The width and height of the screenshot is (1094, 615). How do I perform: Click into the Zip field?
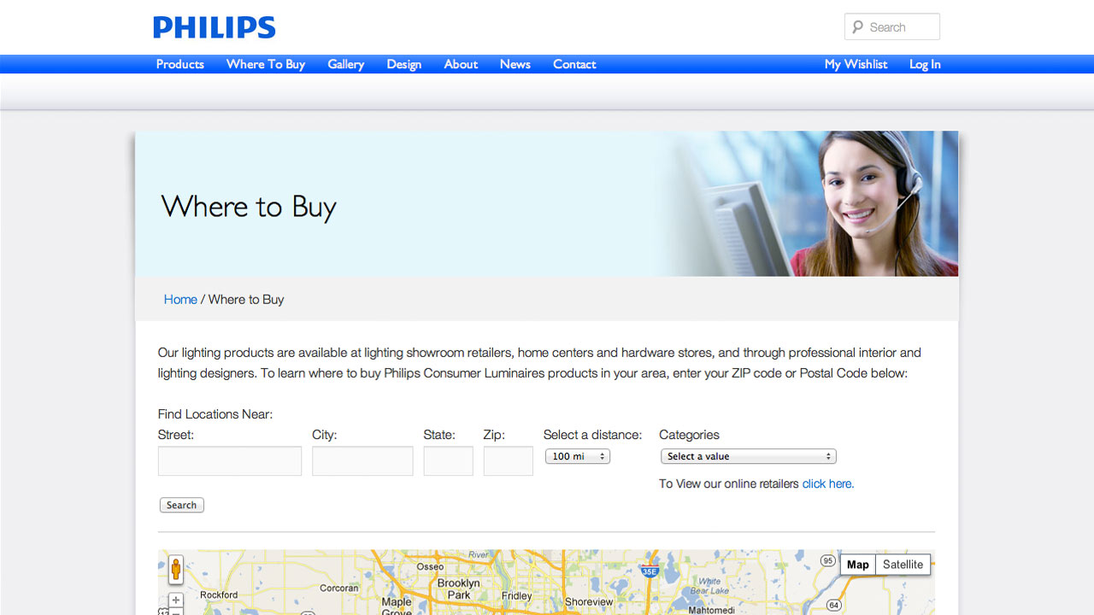[508, 461]
